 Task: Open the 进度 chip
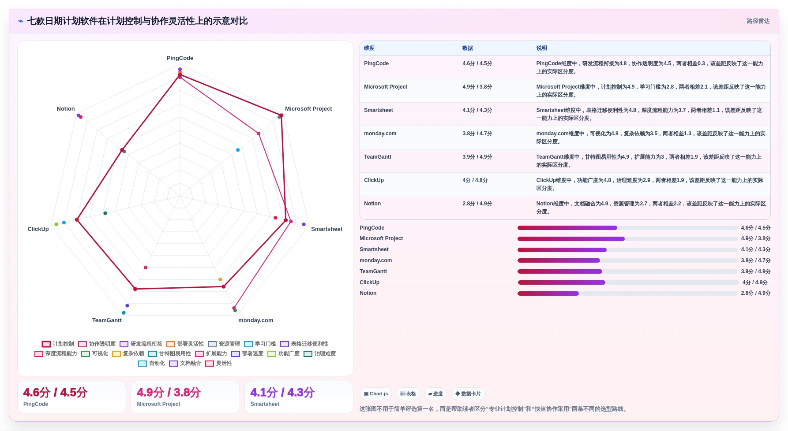tap(435, 394)
